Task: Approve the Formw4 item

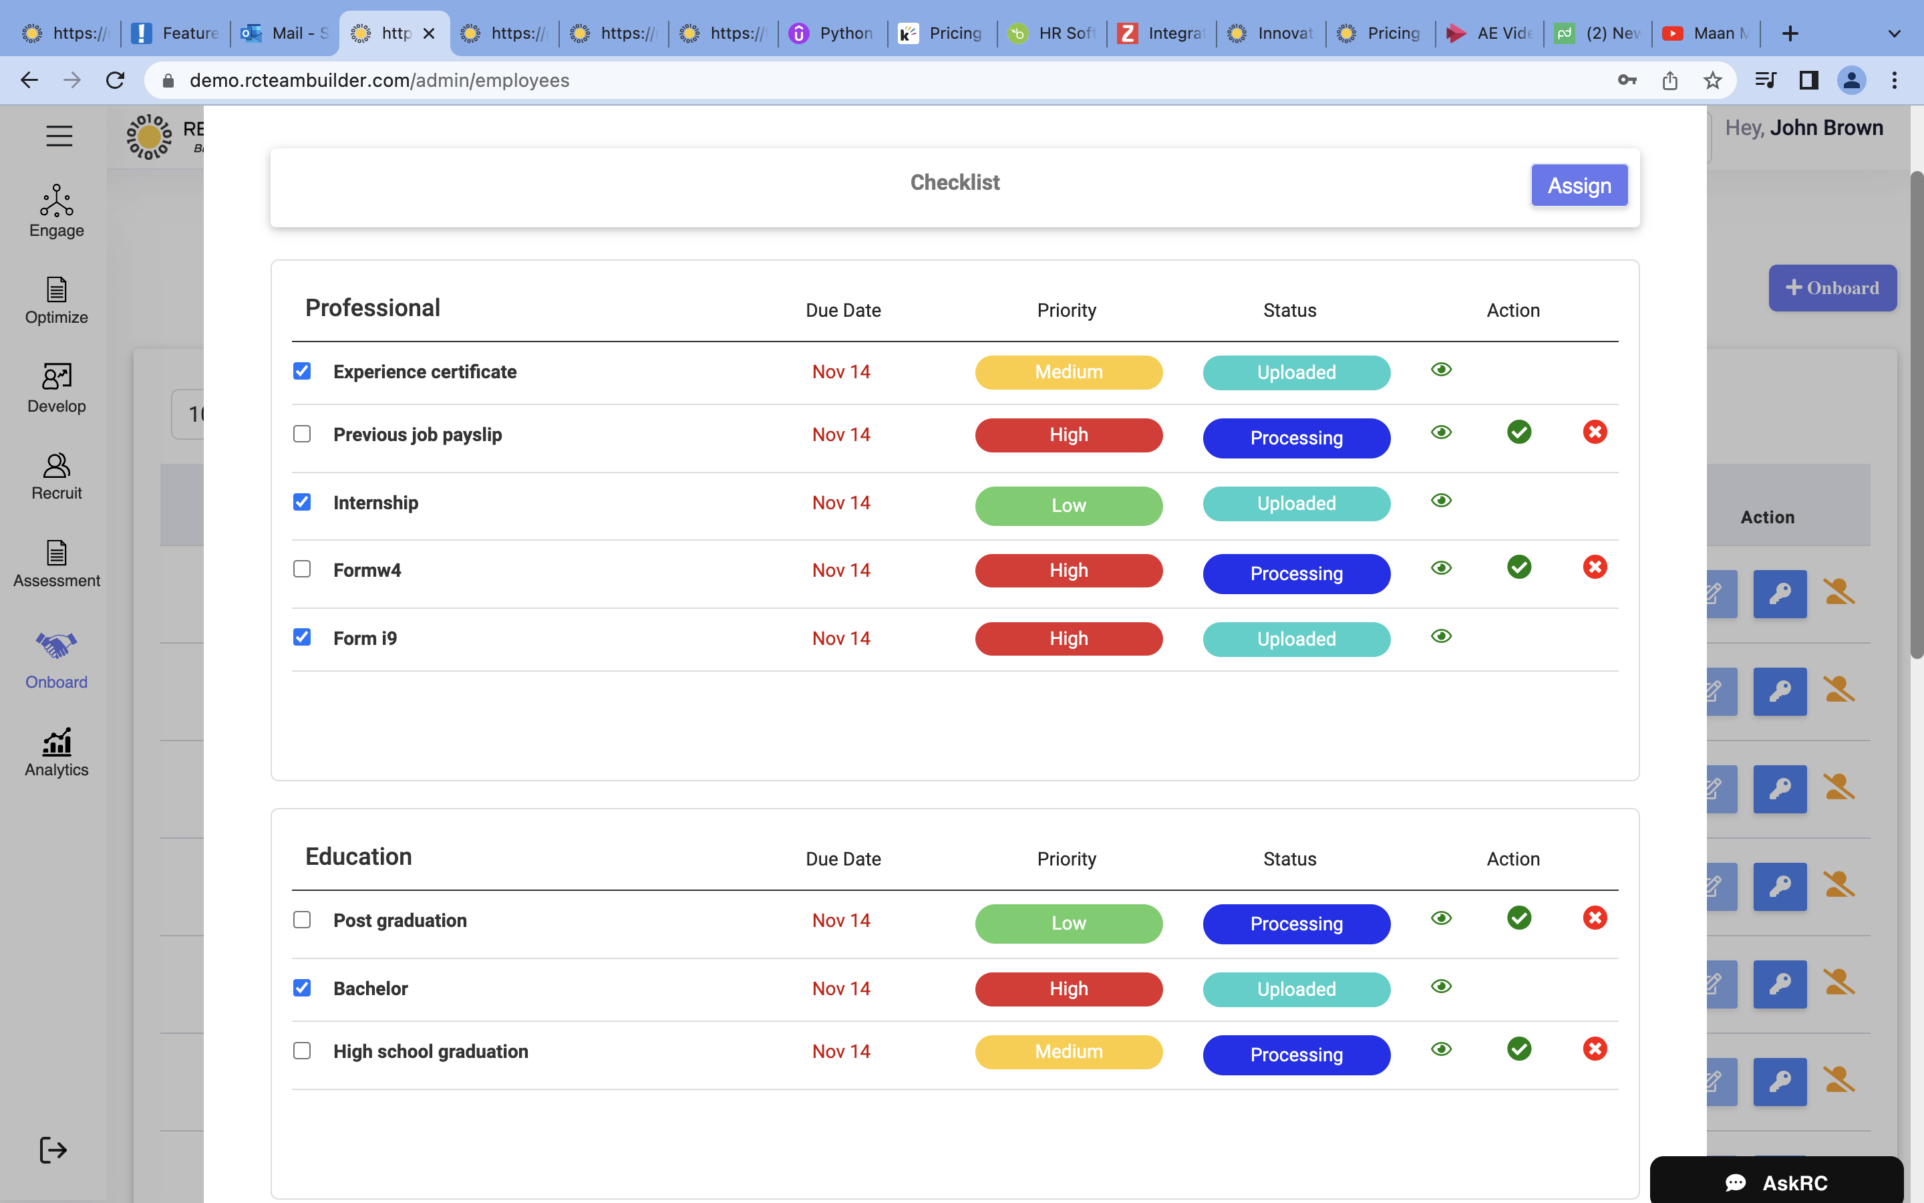Action: 1518,567
